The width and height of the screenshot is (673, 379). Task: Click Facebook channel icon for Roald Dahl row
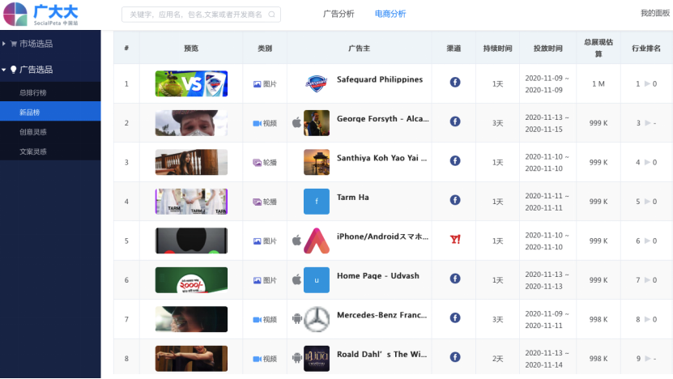[x=455, y=357]
